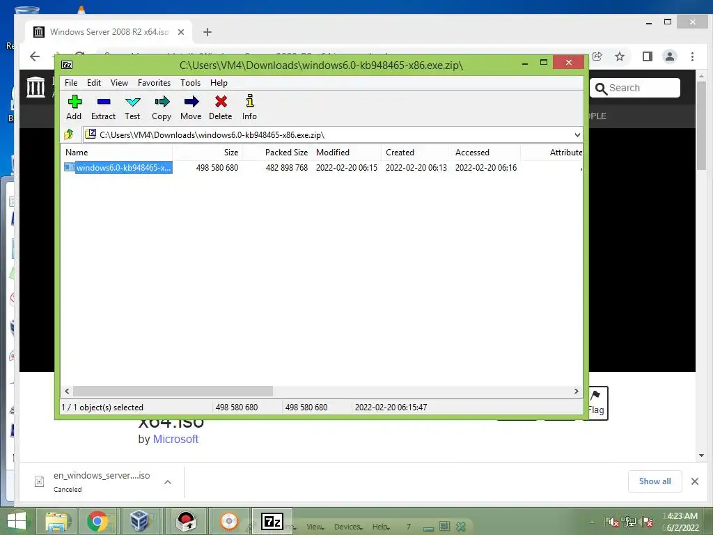This screenshot has width=713, height=535.
Task: Click the Internet Archive Search box
Action: [635, 88]
